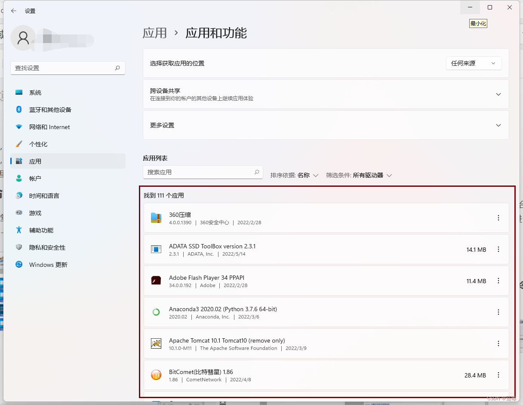Open the 任何来源 dropdown
The height and width of the screenshot is (405, 523).
click(x=474, y=63)
